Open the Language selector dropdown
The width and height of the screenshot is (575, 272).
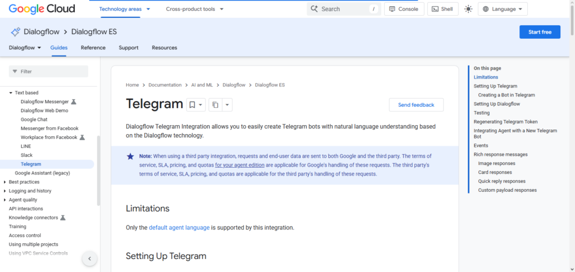point(503,9)
